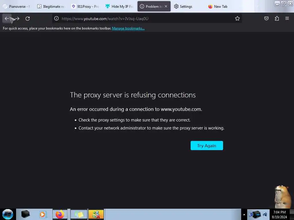Open the black box taskbar icon

point(25,214)
